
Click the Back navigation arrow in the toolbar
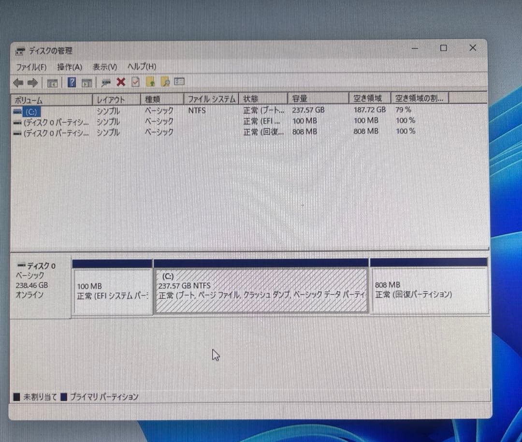pos(19,82)
